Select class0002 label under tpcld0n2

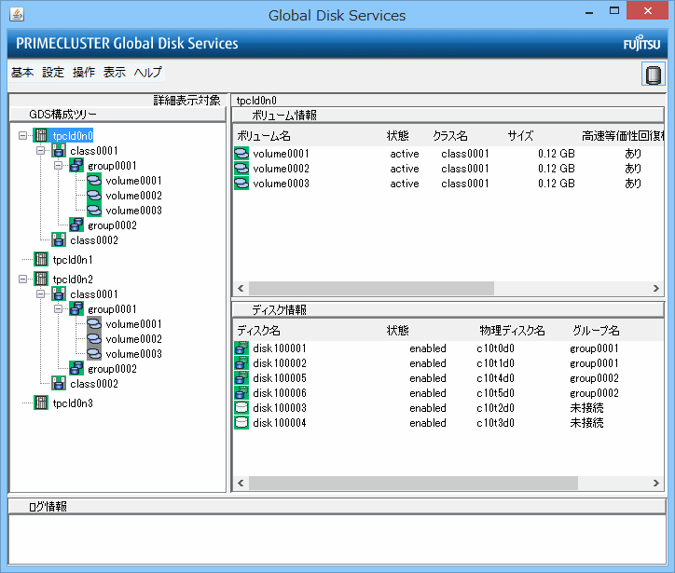[x=94, y=384]
